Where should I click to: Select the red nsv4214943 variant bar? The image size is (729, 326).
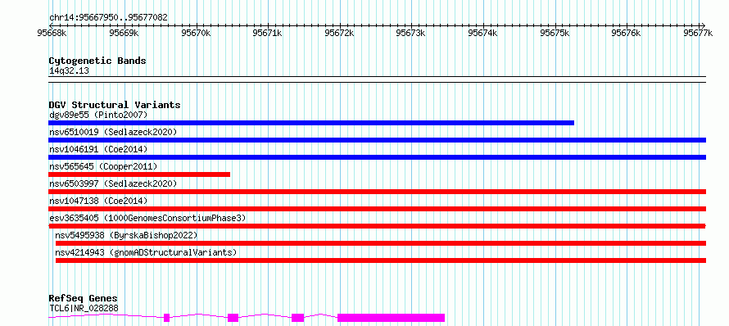pos(381,260)
